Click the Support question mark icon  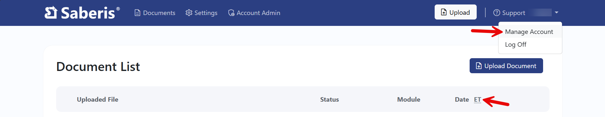[x=497, y=12]
